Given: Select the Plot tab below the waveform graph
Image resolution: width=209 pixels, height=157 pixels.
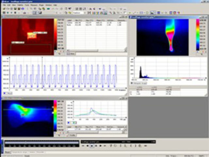Looking at the screenshot, I should pyautogui.click(x=7, y=93).
